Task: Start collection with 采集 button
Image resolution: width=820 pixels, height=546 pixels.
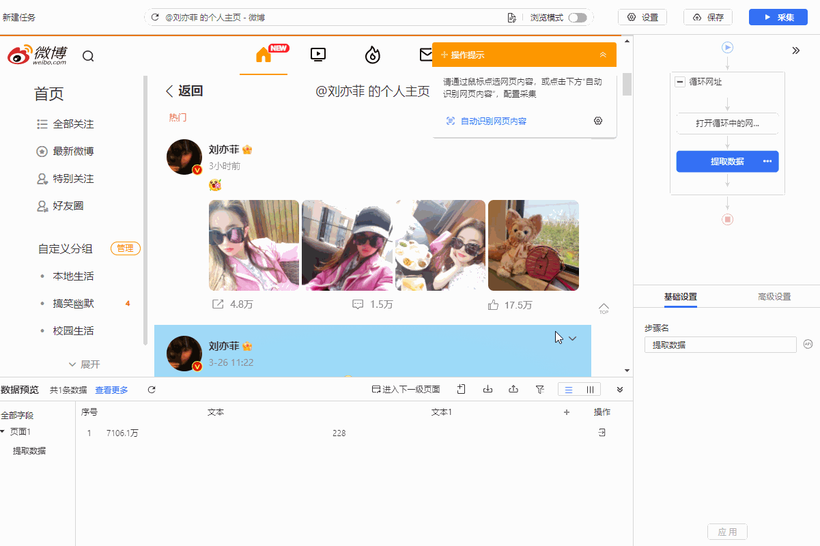Action: [x=778, y=17]
